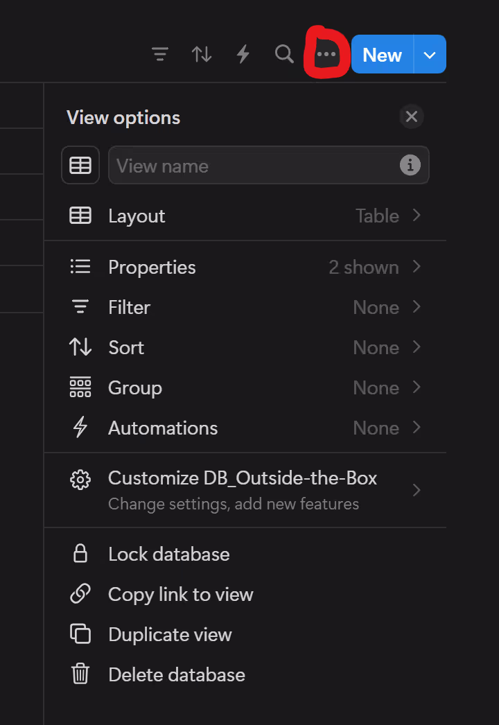
Task: Choose Copy link to view
Action: point(245,594)
